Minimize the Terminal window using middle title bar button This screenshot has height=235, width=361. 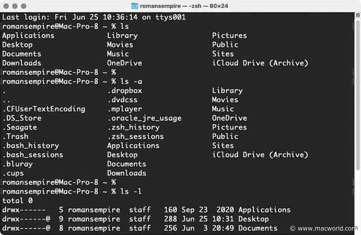(x=15, y=6)
